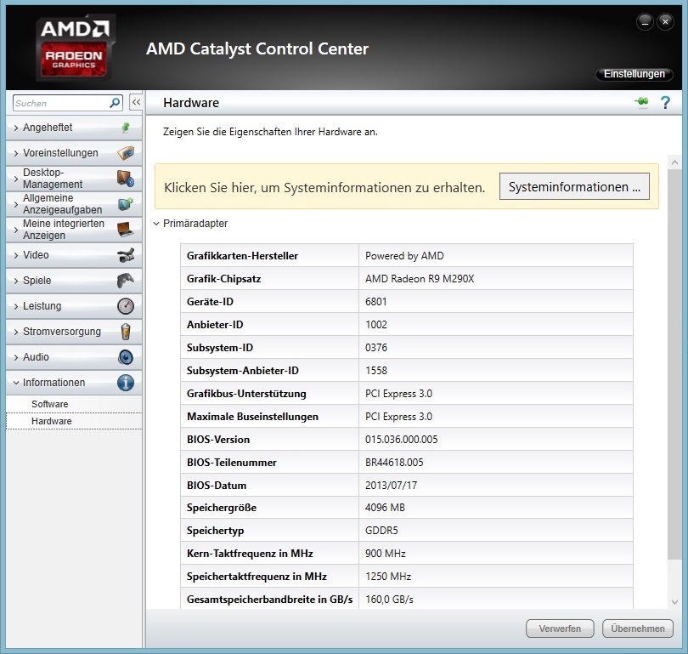Click the search magnifier icon

pyautogui.click(x=115, y=103)
